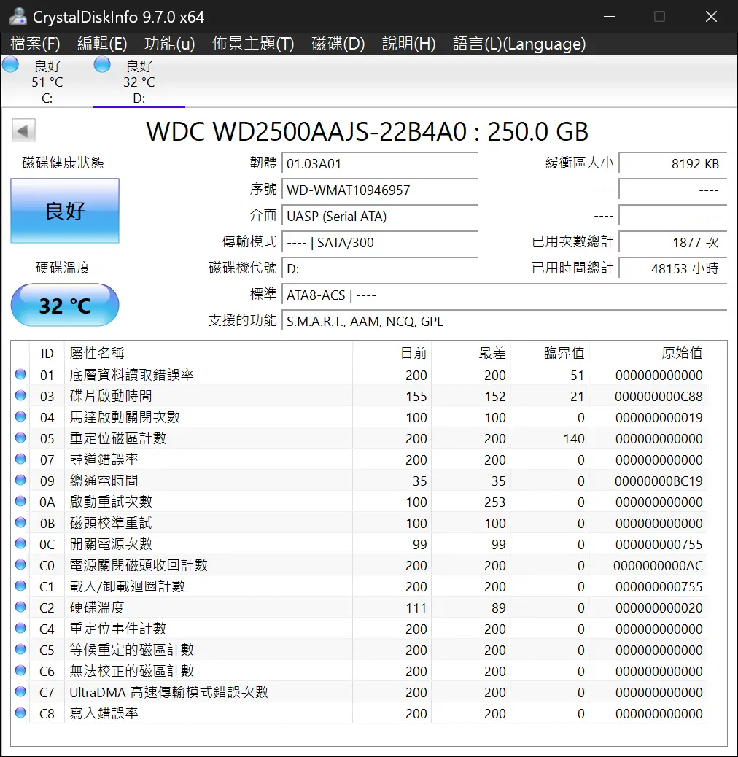The height and width of the screenshot is (757, 738).
Task: Click status dot for attribute 03
Action: 20,395
